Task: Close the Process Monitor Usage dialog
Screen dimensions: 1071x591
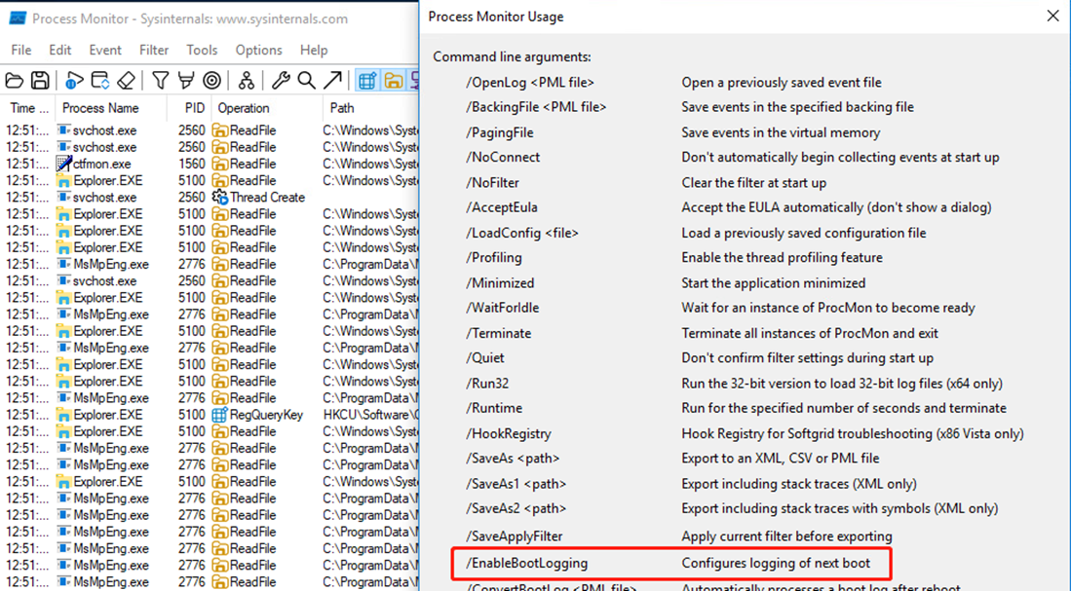Action: (x=1052, y=16)
